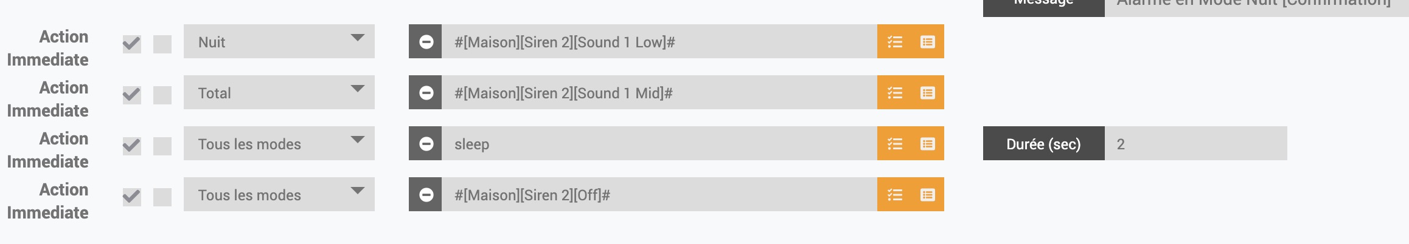
Task: Click the Durée (sec) value field
Action: (1195, 143)
